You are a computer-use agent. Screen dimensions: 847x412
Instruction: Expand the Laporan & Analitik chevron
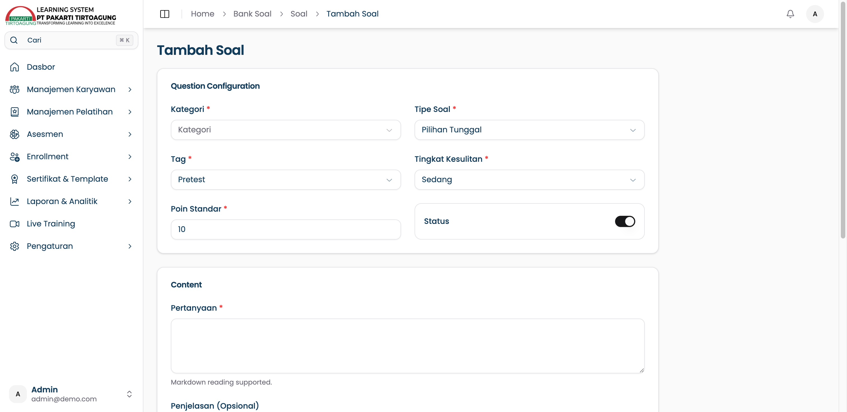tap(130, 202)
